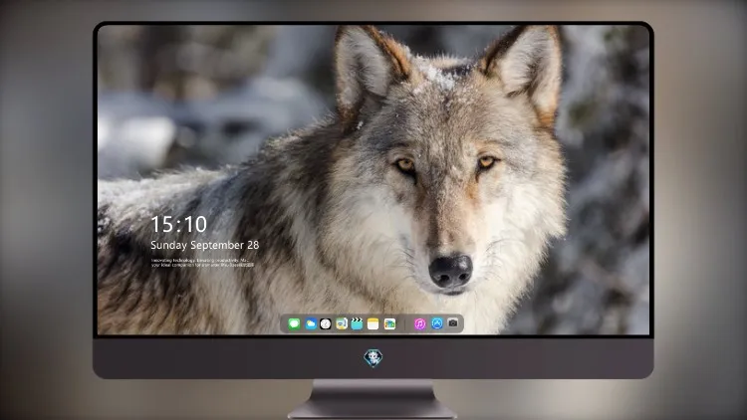Launch the Clock app from the dock
Screen dimensions: 747x420
[326, 324]
